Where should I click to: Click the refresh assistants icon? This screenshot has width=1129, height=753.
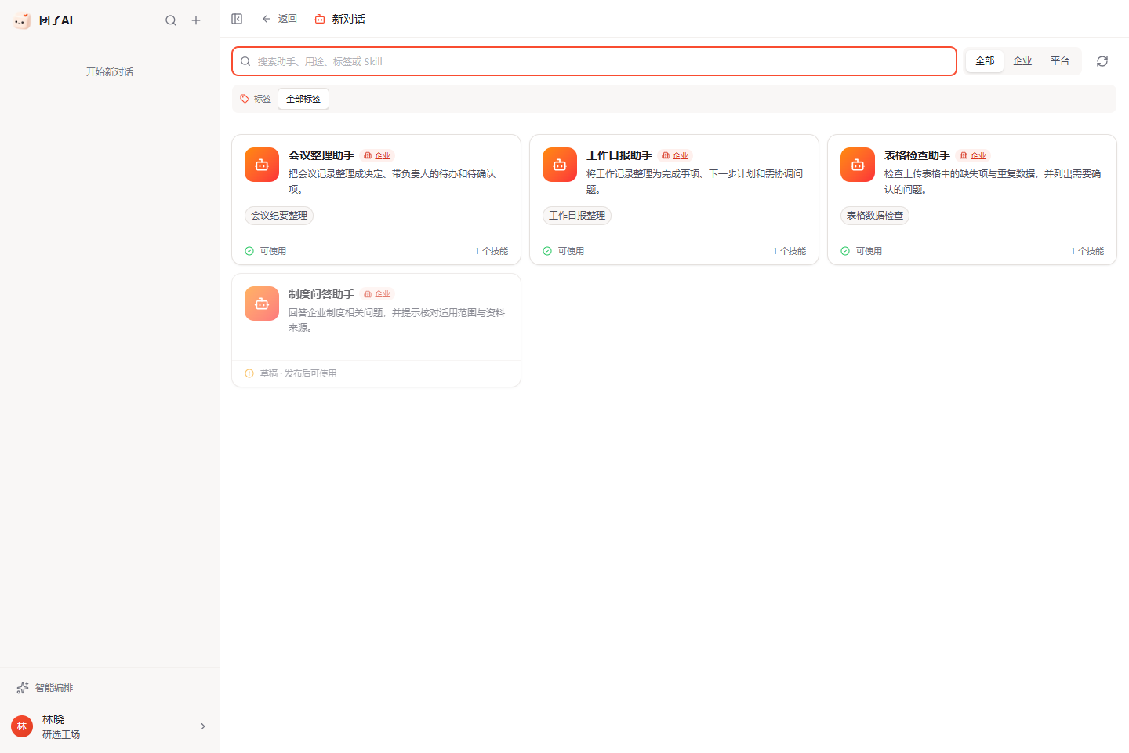(1102, 61)
